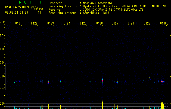Click the wide yellow intensity peak near 0130
The height and width of the screenshot is (109, 171).
162,105
